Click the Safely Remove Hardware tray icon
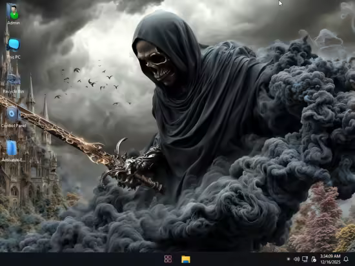Viewport: 355px width, 266px height. 314,259
